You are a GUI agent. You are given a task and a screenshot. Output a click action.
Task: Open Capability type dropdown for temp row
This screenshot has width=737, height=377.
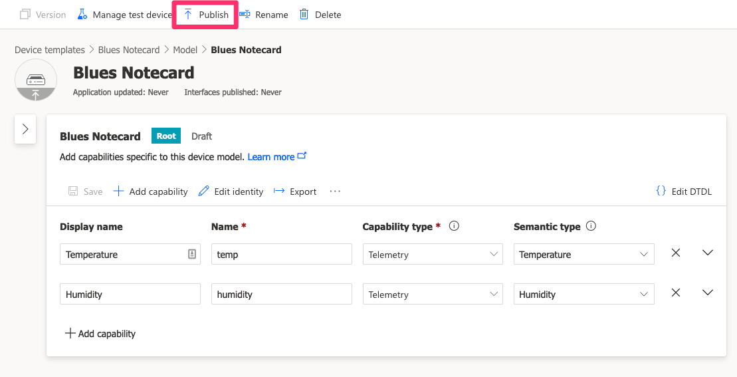point(433,254)
